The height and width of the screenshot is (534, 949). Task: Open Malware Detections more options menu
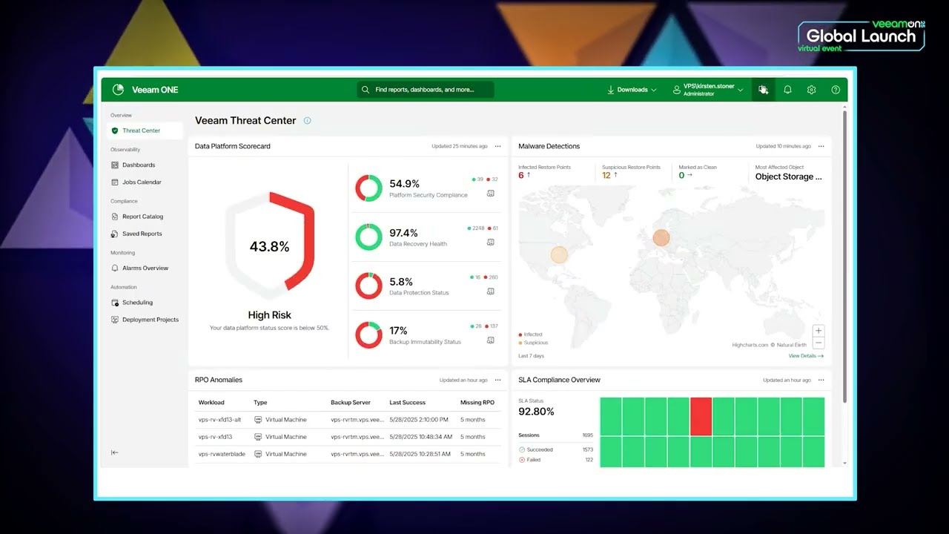point(821,146)
